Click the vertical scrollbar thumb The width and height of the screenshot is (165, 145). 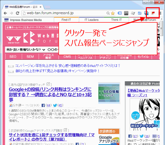(161, 29)
